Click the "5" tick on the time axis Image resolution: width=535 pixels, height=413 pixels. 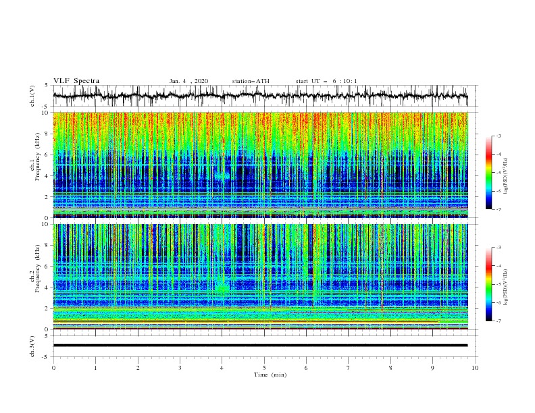pyautogui.click(x=264, y=368)
